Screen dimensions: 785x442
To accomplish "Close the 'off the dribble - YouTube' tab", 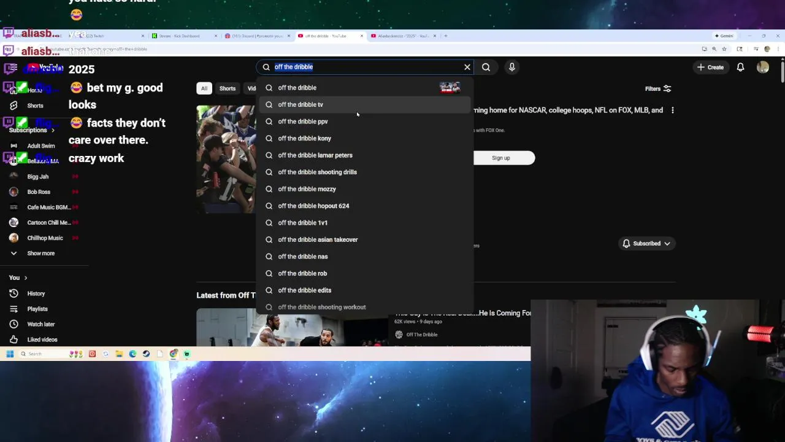I will (362, 36).
